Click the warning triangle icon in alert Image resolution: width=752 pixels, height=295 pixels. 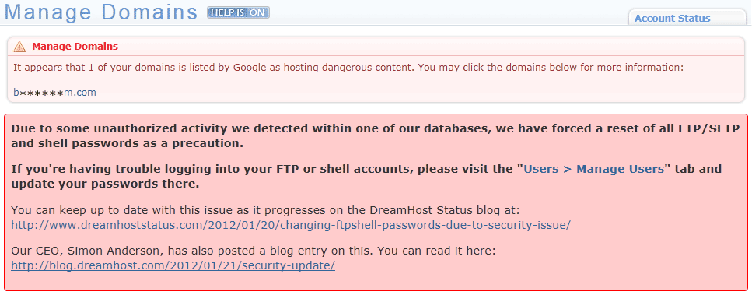[19, 47]
